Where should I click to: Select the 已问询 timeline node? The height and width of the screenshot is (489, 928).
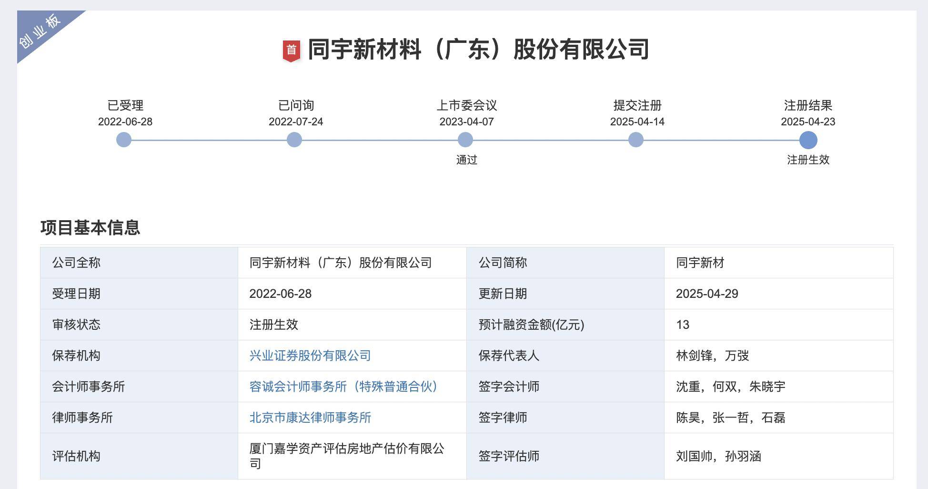(x=294, y=140)
